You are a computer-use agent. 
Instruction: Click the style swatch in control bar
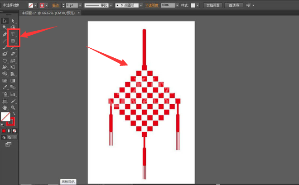tap(193, 5)
